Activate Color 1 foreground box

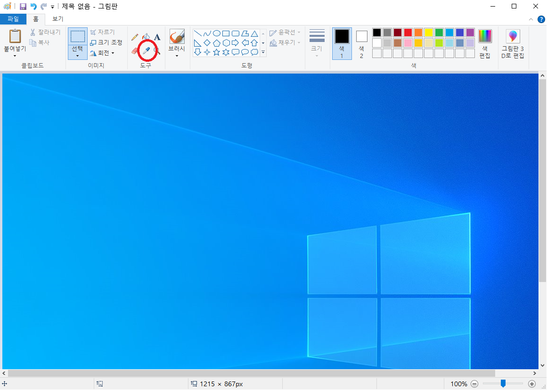[342, 44]
